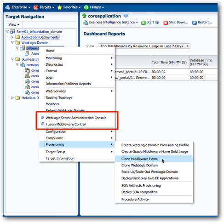Click the Restart button
Viewport: 224px width, 223px height.
tap(202, 23)
